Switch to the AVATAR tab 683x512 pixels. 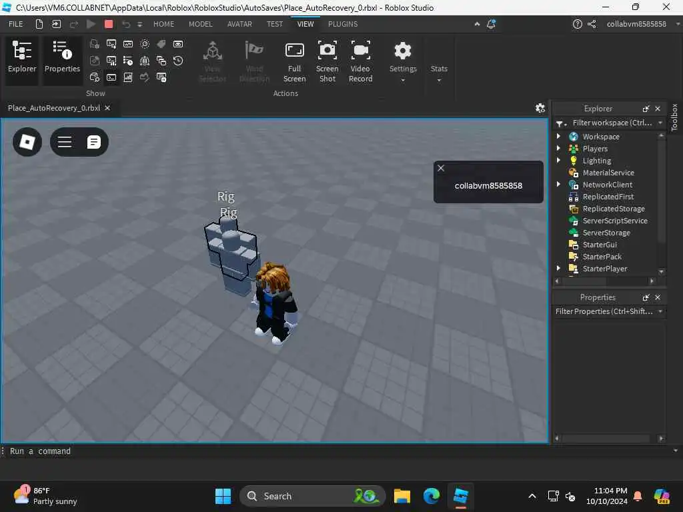pos(239,24)
